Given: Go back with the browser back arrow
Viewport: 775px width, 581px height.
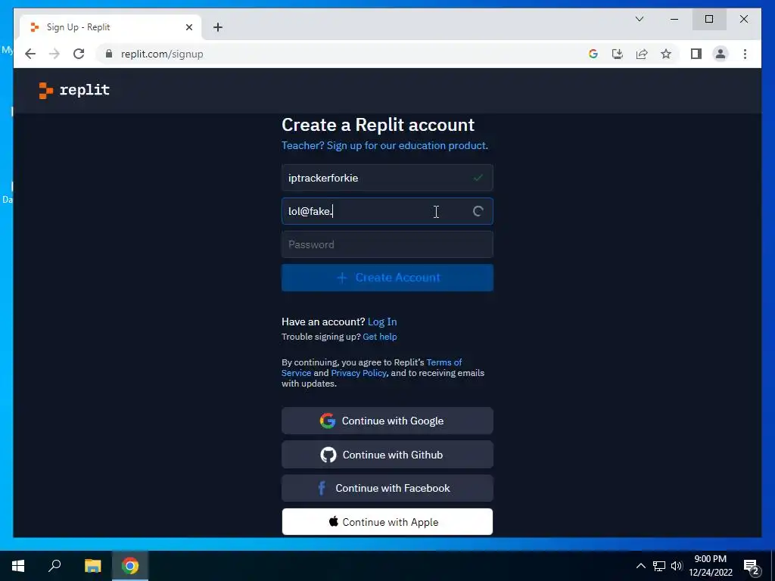Looking at the screenshot, I should (x=30, y=54).
